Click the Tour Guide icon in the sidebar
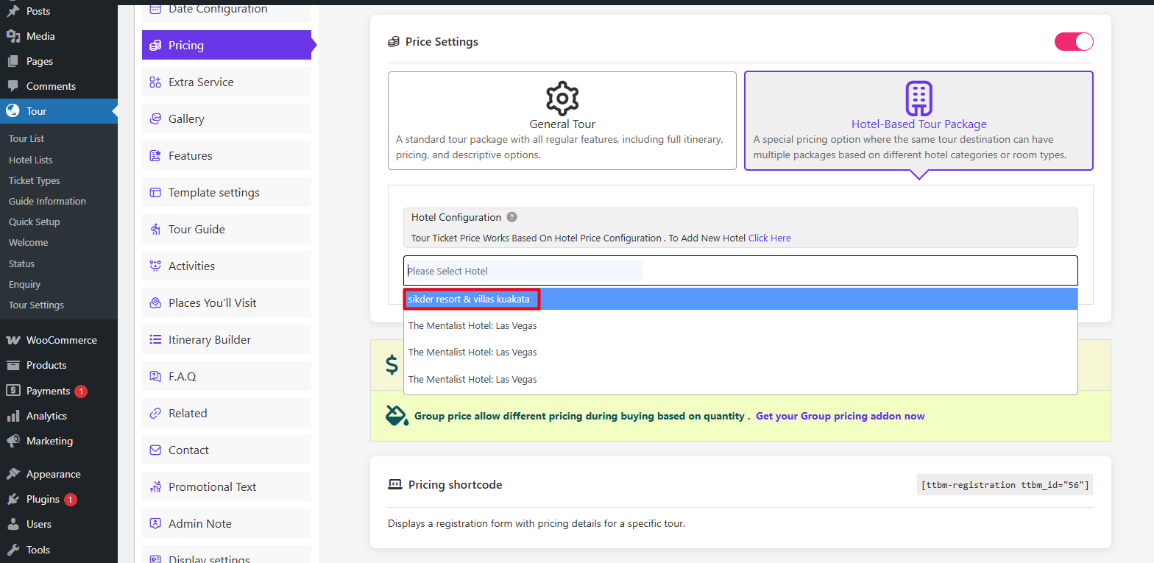The height and width of the screenshot is (563, 1154). (x=155, y=230)
